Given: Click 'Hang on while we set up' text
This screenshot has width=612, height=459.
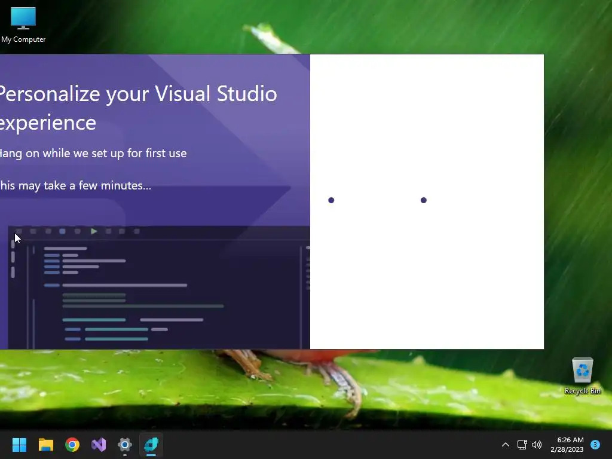Looking at the screenshot, I should pyautogui.click(x=93, y=153).
